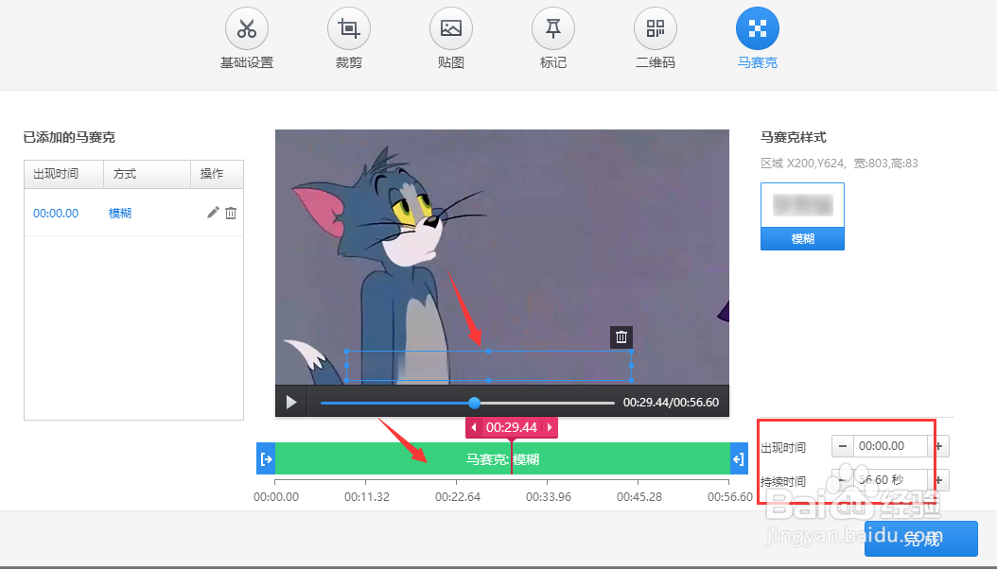Click 模糊 in the mosaic list row
The height and width of the screenshot is (569, 997).
[120, 214]
